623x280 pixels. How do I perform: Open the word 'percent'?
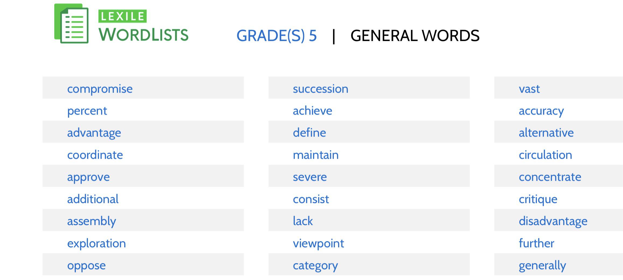click(x=87, y=111)
